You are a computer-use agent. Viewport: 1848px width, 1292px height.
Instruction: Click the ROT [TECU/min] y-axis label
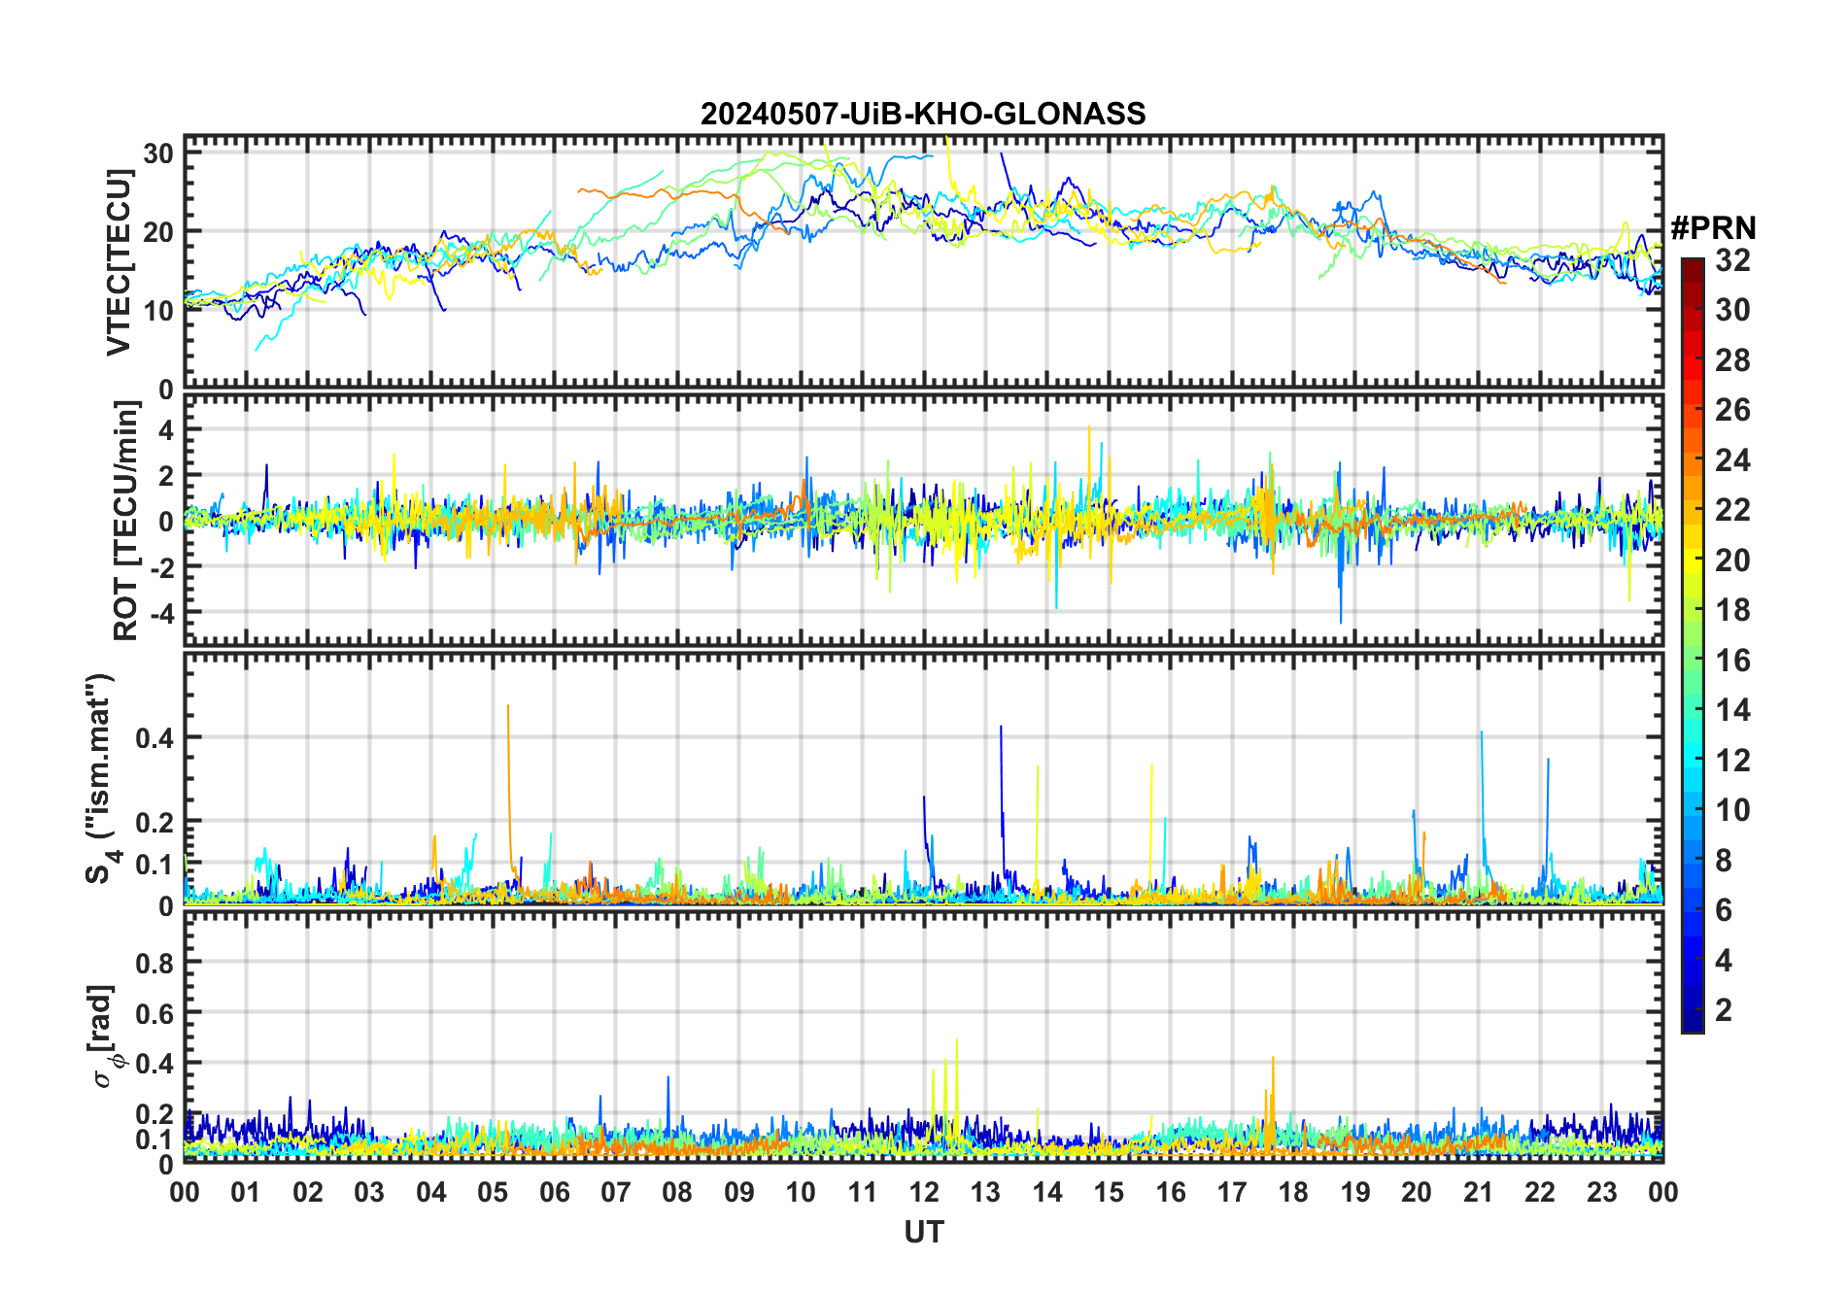pos(125,520)
